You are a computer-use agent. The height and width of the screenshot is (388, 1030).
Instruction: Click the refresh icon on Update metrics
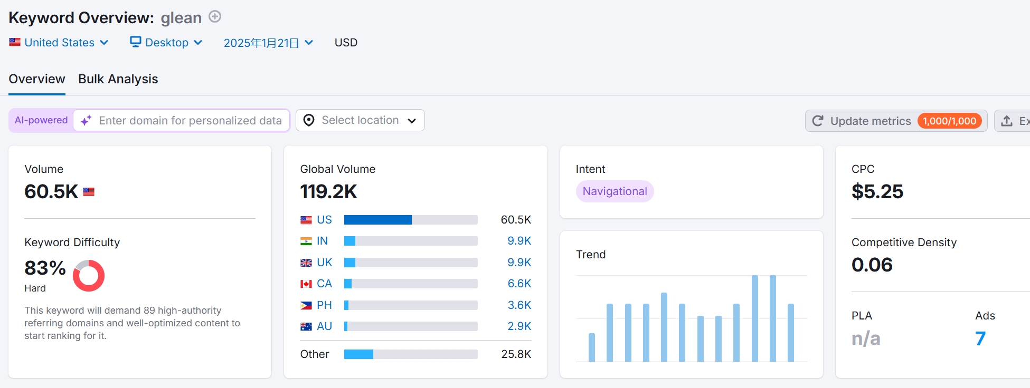[x=818, y=121]
